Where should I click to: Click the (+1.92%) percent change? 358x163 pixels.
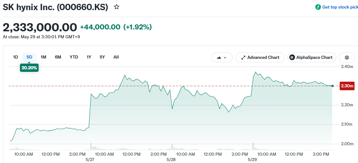(x=137, y=27)
